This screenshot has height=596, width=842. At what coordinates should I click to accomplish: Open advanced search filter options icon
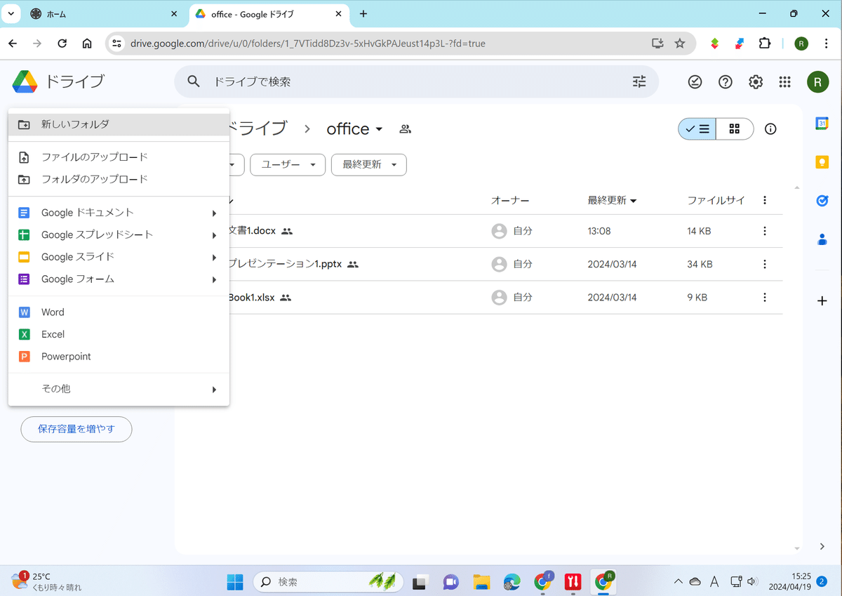point(639,81)
